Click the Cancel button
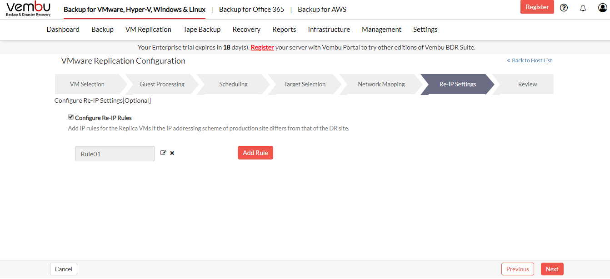This screenshot has height=279, width=610. click(64, 269)
